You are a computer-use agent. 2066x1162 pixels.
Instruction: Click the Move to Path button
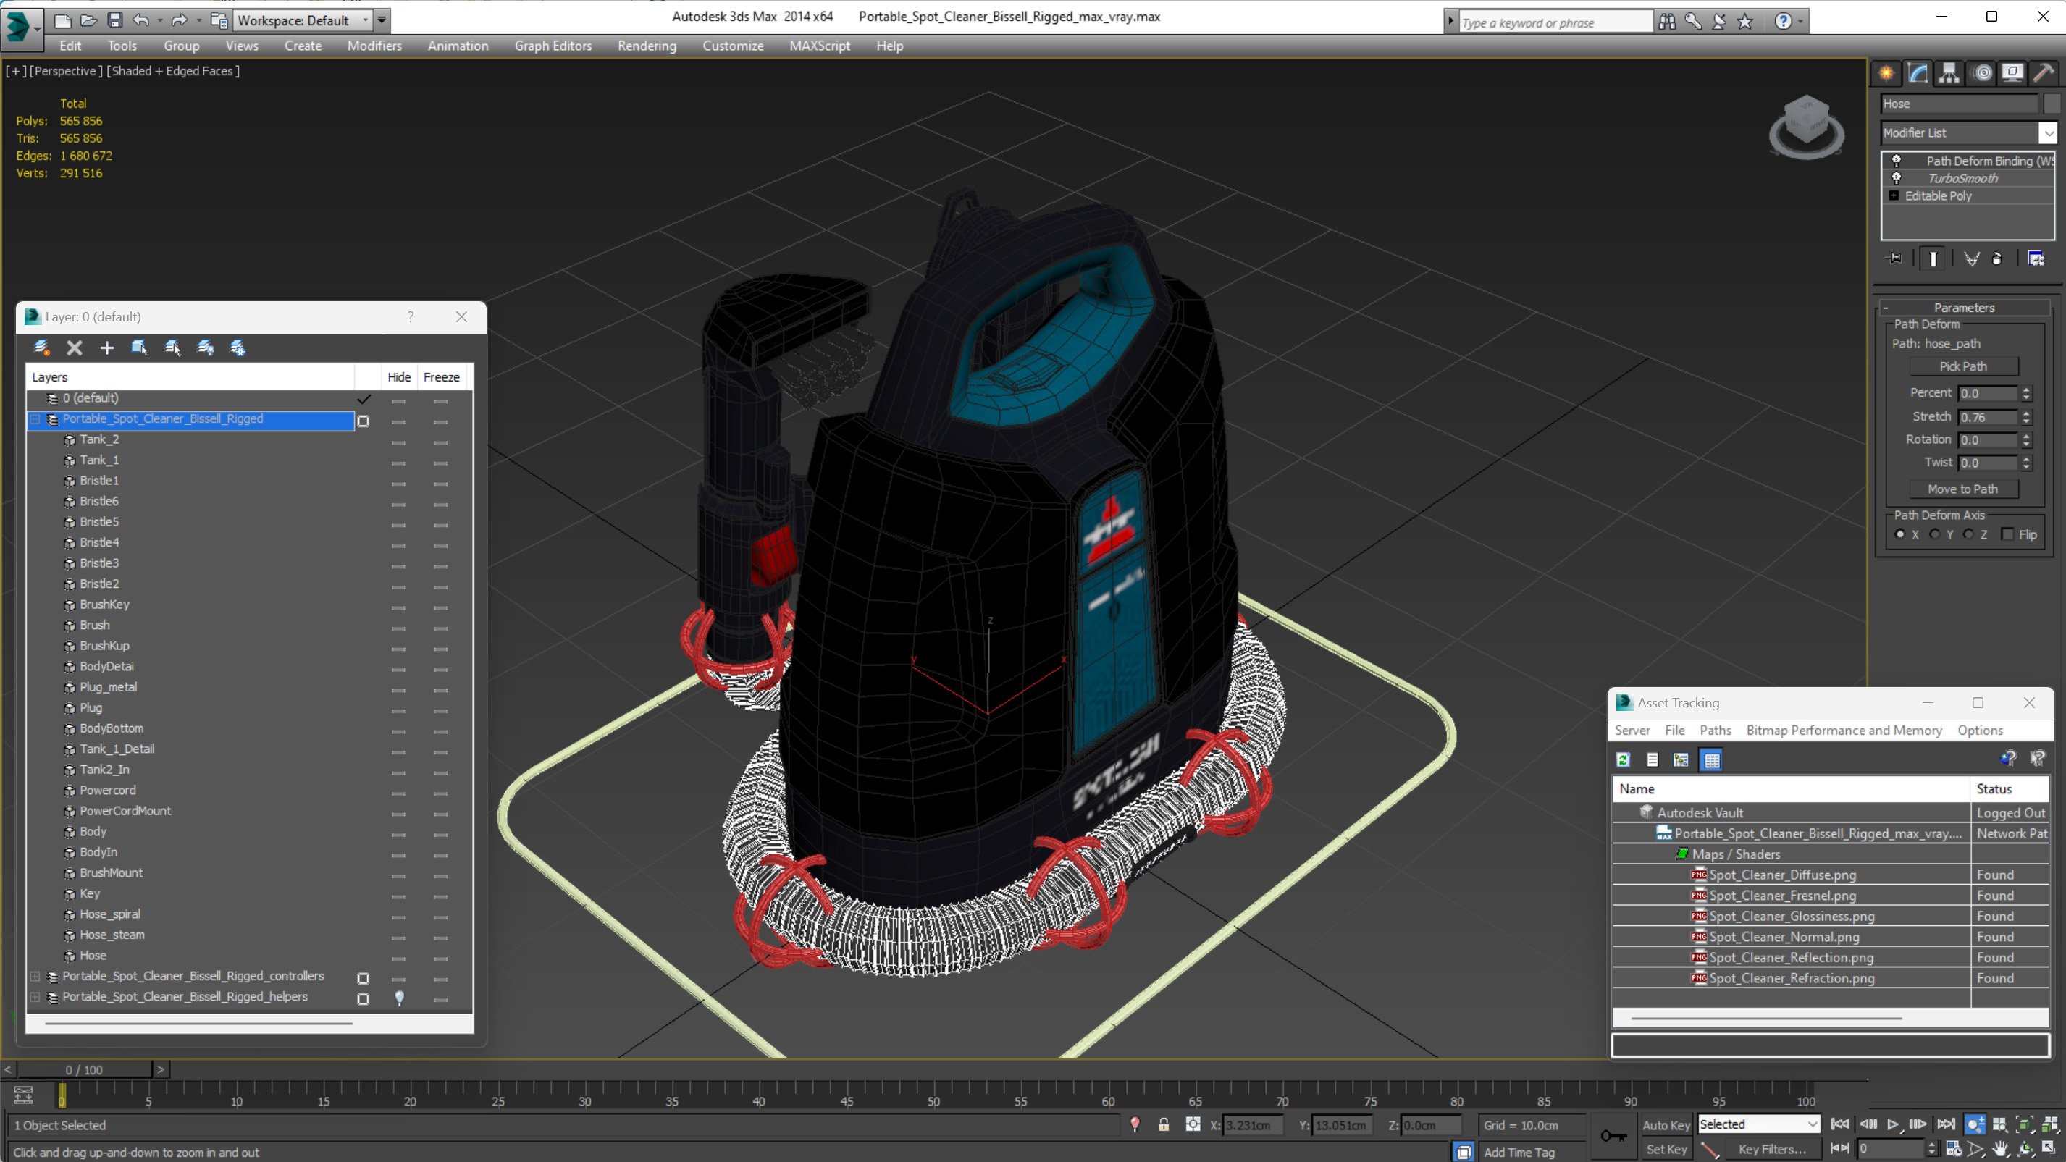(x=1962, y=489)
